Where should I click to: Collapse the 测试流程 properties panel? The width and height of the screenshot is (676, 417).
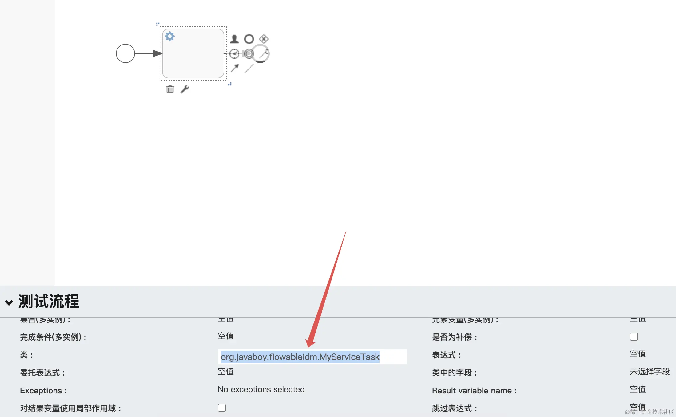click(x=9, y=302)
